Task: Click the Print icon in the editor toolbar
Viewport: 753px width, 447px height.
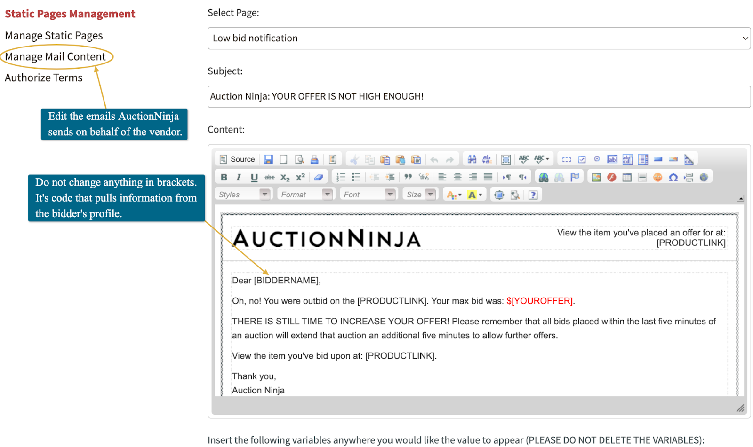Action: point(314,159)
